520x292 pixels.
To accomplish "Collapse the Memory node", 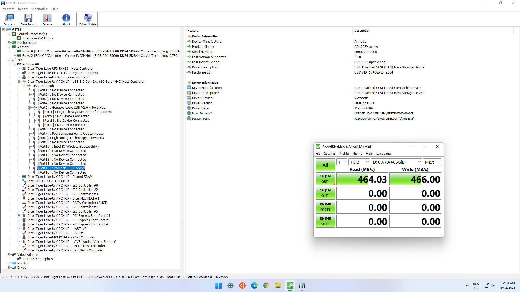I will pos(9,47).
